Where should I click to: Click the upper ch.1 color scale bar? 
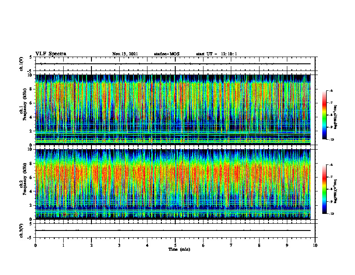[325, 115]
